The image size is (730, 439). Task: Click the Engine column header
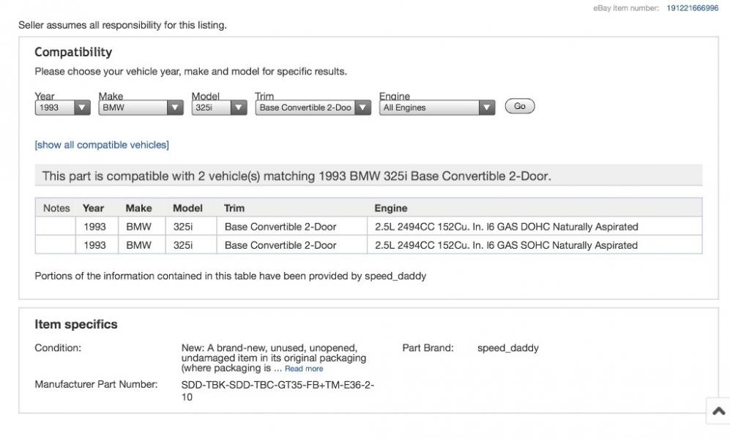(391, 208)
